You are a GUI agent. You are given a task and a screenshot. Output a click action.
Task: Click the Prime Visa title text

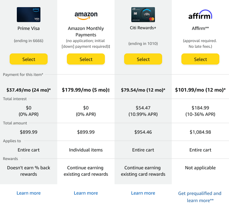(x=29, y=29)
